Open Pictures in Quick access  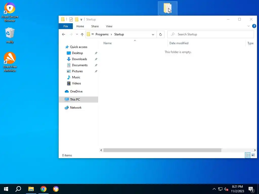pos(77,71)
